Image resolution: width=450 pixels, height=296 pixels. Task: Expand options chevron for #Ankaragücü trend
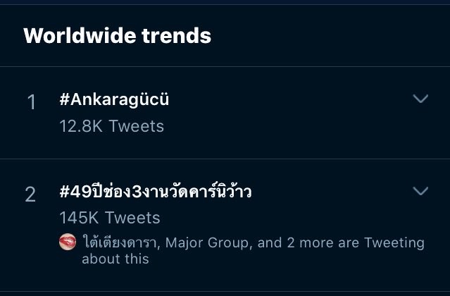point(420,99)
